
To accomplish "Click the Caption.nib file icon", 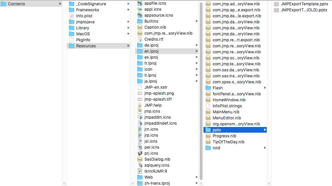I will (x=140, y=27).
